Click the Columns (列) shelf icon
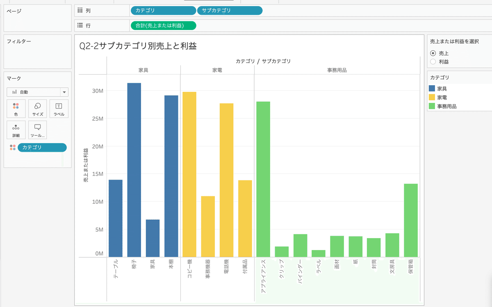 (x=80, y=10)
